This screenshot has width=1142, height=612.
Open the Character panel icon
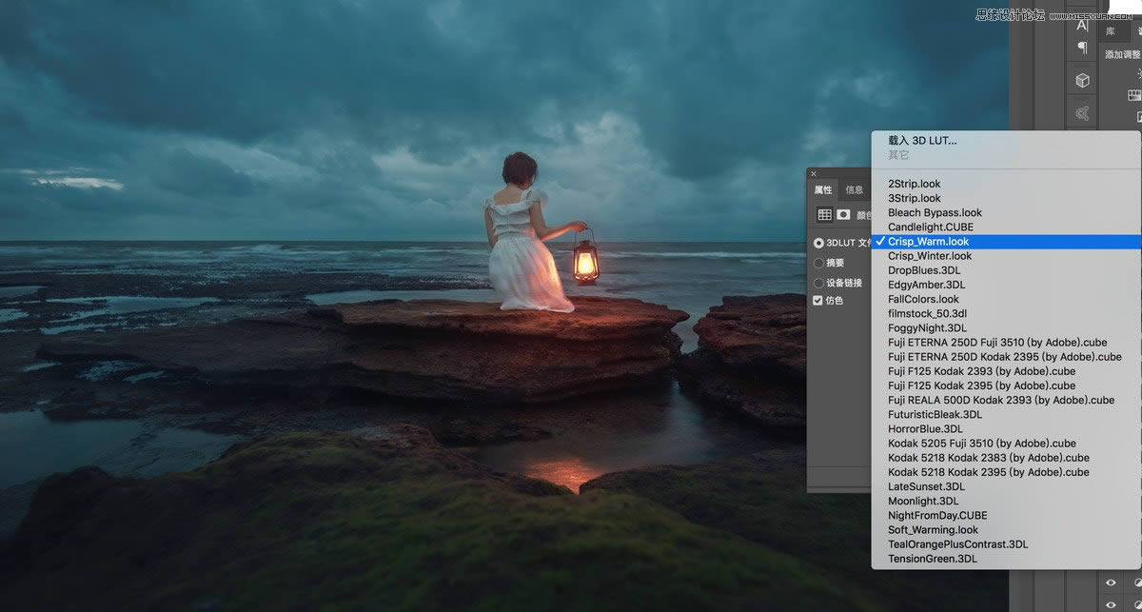[x=1082, y=25]
